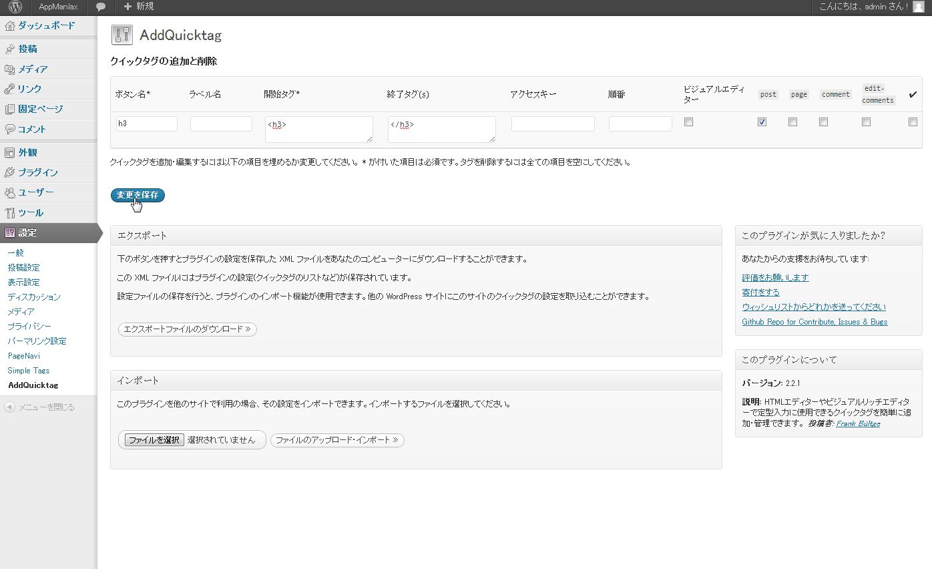Open パーマリンク設定 submenu
The image size is (932, 569).
(37, 341)
